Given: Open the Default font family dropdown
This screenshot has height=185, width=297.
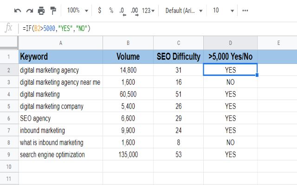Looking at the screenshot, I should [x=184, y=10].
